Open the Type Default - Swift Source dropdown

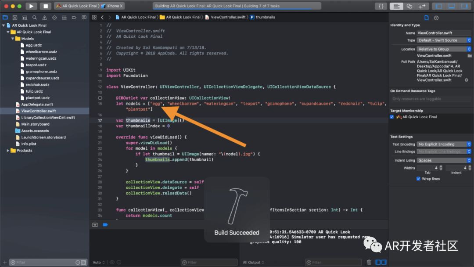pyautogui.click(x=444, y=40)
